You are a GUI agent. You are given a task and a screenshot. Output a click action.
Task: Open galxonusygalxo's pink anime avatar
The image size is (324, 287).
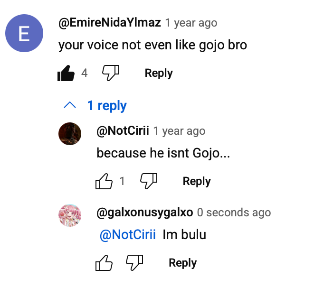[x=70, y=214]
